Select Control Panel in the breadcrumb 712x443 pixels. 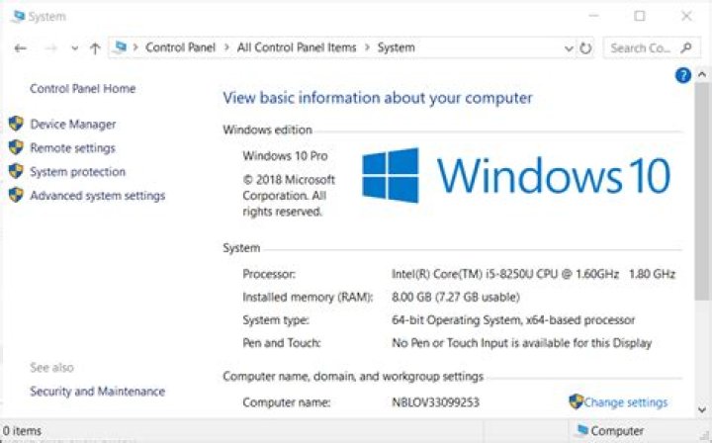point(180,47)
